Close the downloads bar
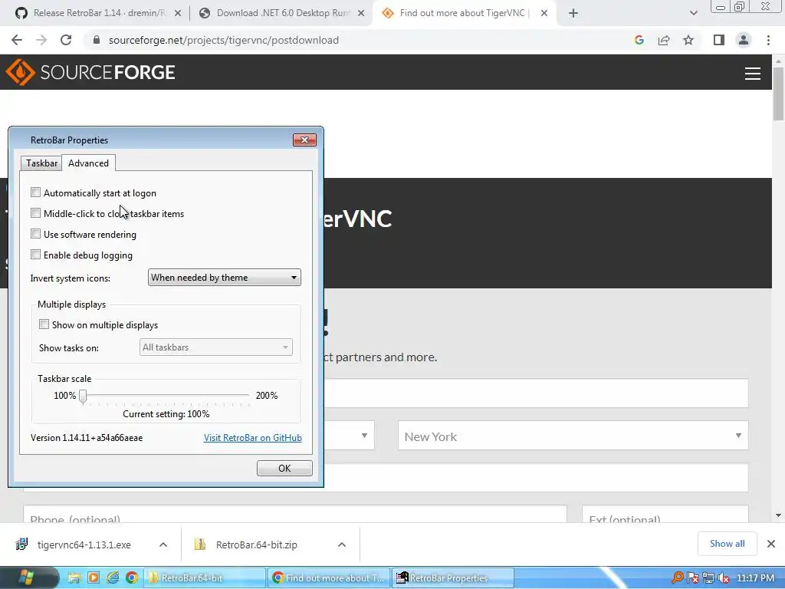Screen dimensions: 785x589 771,544
